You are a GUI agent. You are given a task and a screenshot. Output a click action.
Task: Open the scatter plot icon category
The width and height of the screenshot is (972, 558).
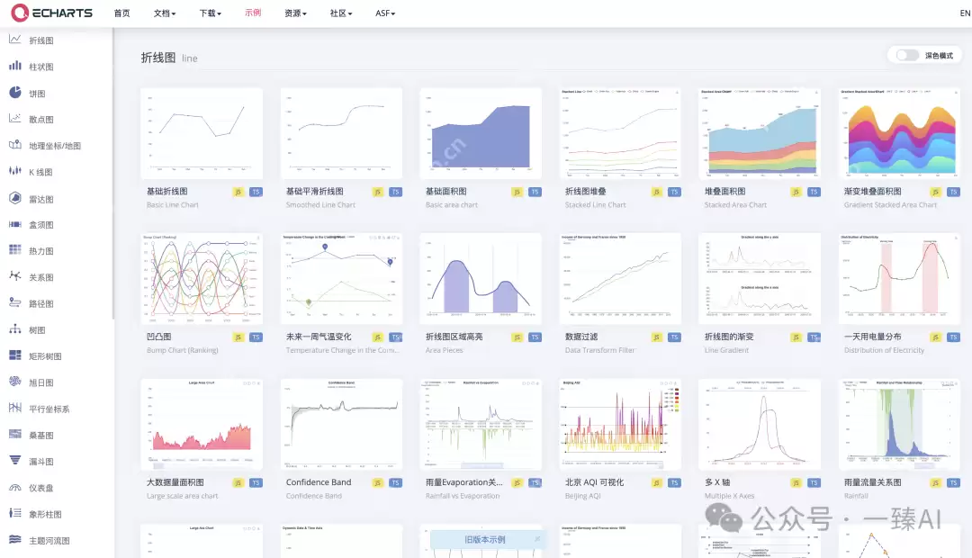click(x=15, y=119)
